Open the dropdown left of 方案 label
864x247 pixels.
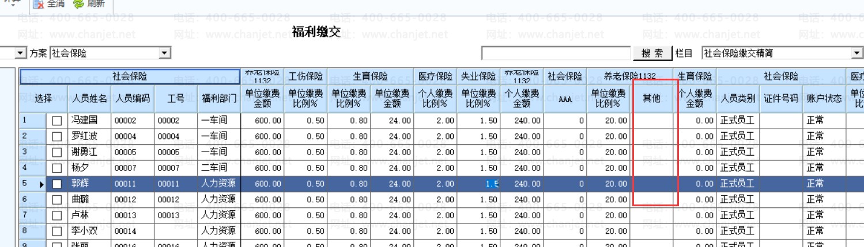pos(21,53)
